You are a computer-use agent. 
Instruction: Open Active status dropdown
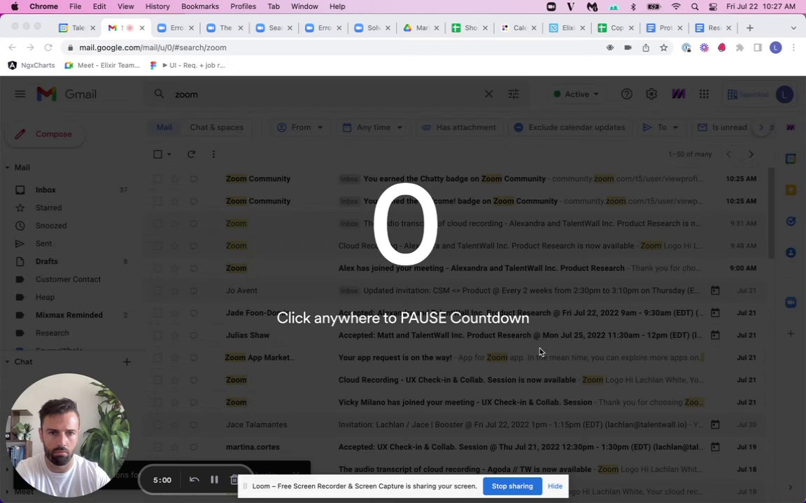(577, 94)
